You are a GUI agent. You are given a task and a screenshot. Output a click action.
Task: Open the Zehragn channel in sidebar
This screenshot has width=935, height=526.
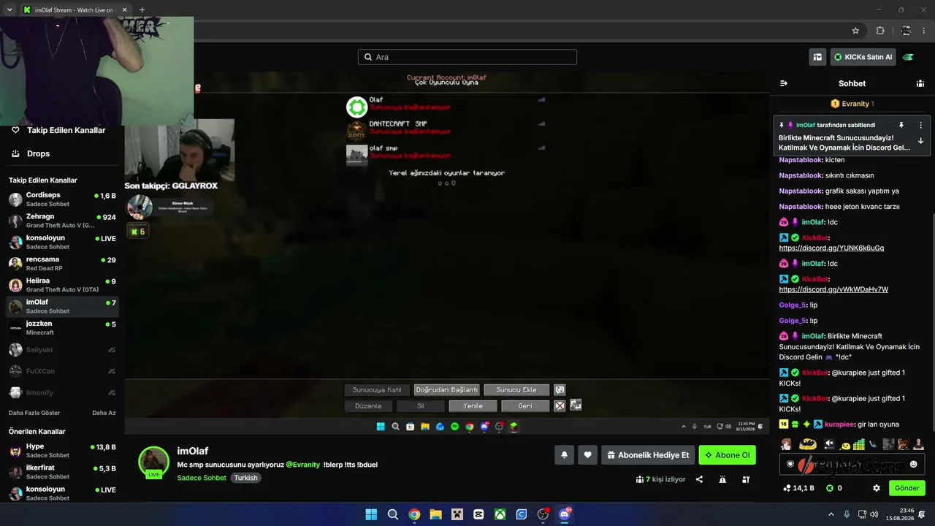[x=62, y=221]
